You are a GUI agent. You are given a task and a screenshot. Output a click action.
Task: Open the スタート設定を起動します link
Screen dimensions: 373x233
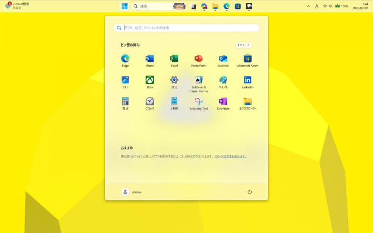[x=230, y=157]
